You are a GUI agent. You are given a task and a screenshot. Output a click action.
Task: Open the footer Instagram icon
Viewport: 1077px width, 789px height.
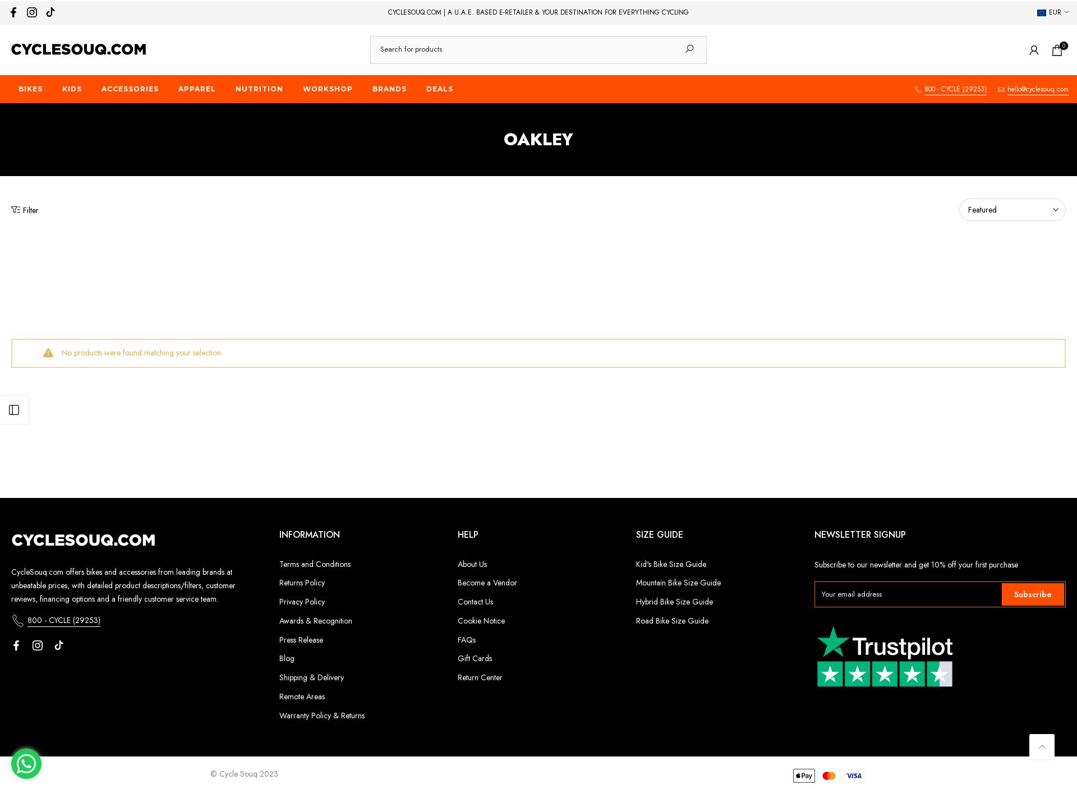(38, 645)
